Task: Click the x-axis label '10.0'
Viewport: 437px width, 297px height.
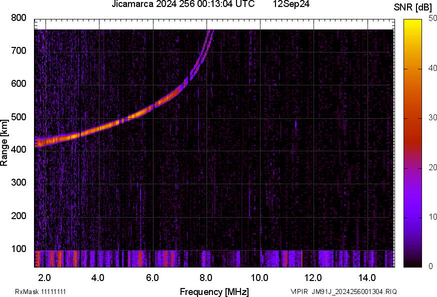Action: 259,278
